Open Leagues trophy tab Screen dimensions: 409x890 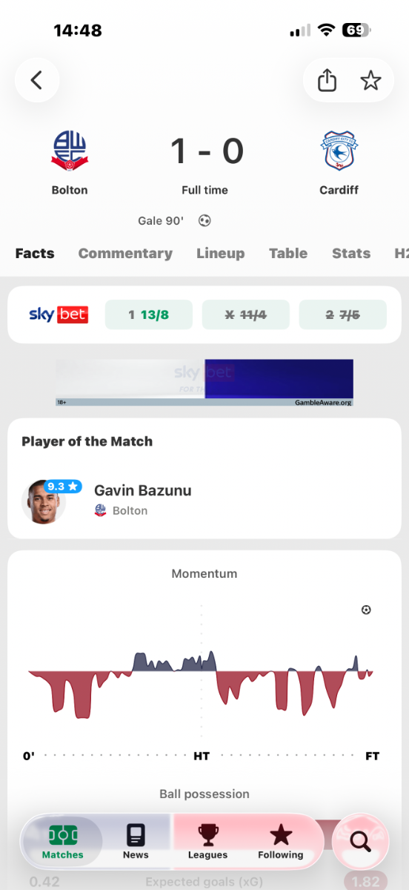click(x=207, y=842)
